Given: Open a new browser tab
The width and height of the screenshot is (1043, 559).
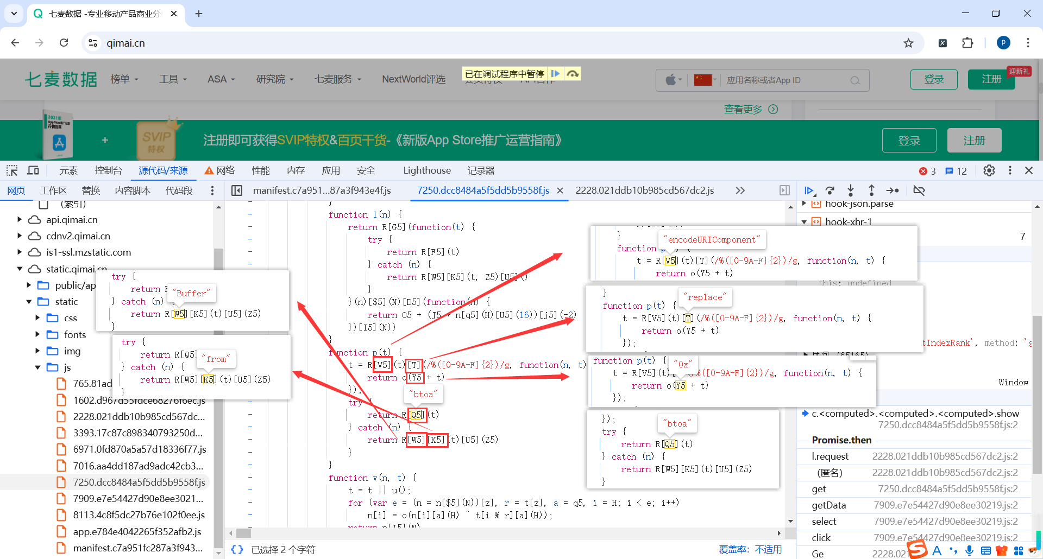Looking at the screenshot, I should tap(199, 14).
